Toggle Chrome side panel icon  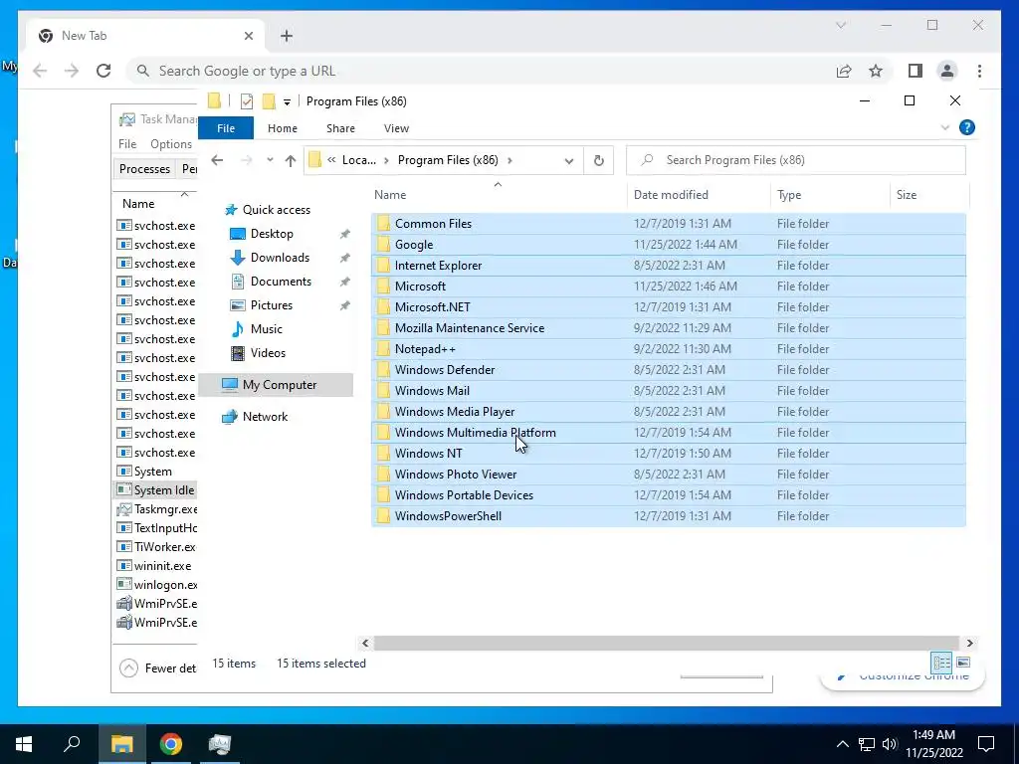point(916,71)
